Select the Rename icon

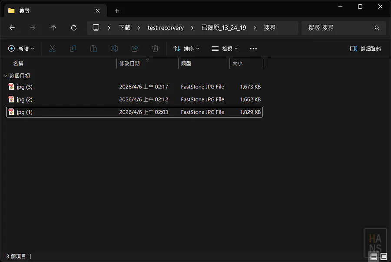[x=114, y=49]
